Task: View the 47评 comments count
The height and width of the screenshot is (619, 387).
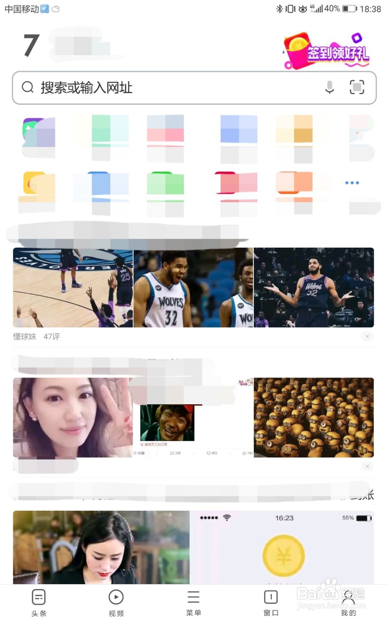Action: [x=52, y=337]
